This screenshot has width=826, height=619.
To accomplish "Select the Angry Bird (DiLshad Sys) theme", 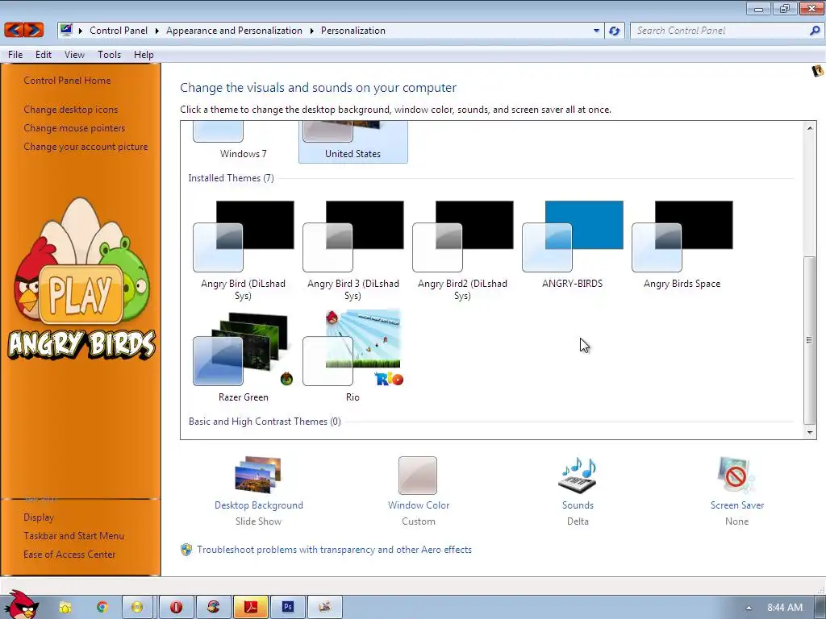I will [243, 251].
